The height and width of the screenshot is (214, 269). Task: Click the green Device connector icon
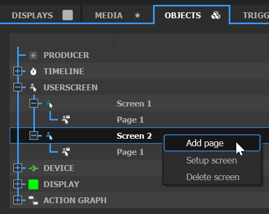coord(33,168)
